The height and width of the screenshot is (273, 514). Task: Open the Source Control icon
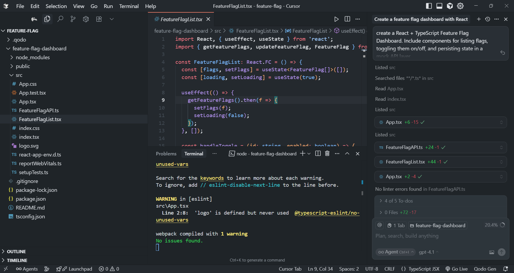[73, 19]
